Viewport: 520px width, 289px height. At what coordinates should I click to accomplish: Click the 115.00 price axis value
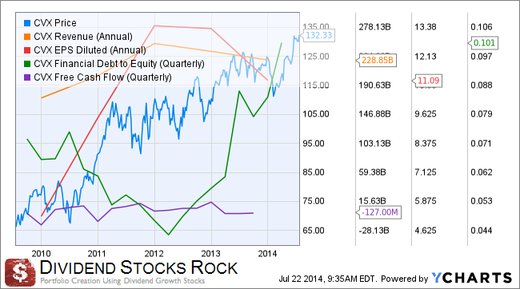coord(316,85)
